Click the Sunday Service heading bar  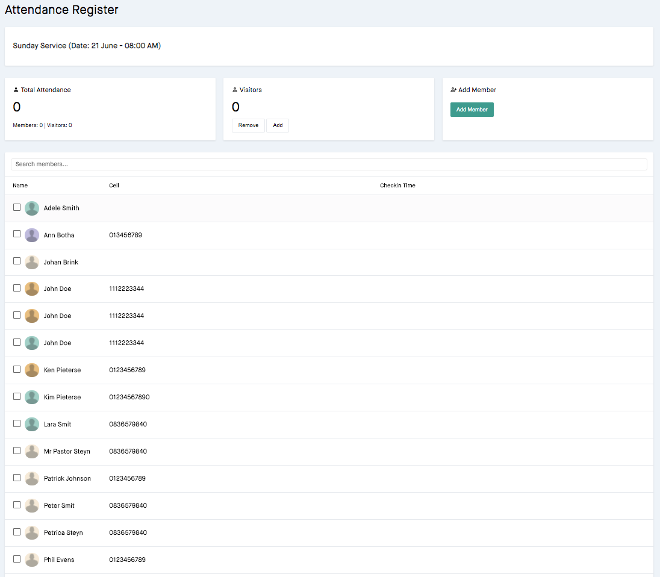pyautogui.click(x=86, y=45)
